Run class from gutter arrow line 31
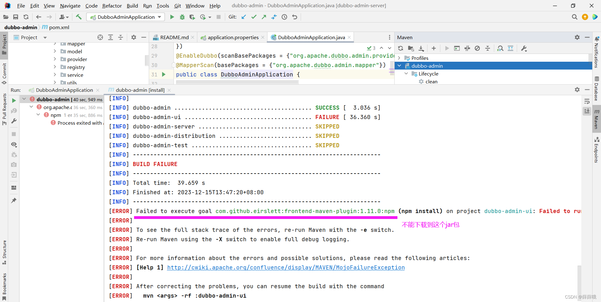 click(163, 75)
